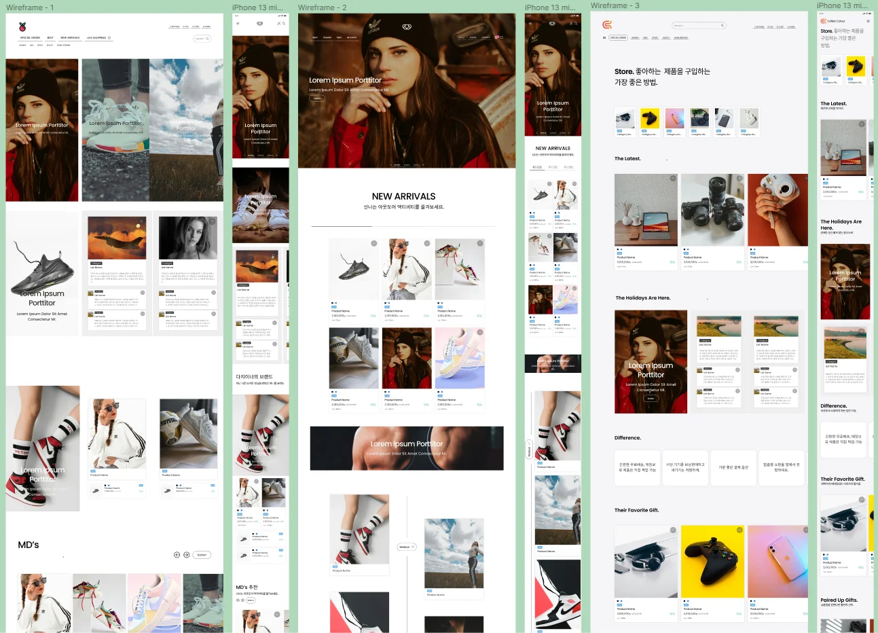Click the wishlist circle on the yellow gamepad gift card
The image size is (878, 633).
point(739,530)
